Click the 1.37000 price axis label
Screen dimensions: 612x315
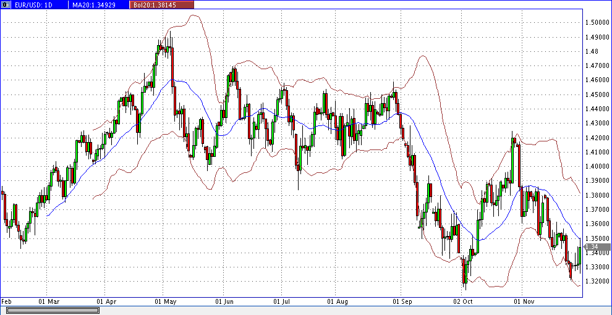click(597, 210)
